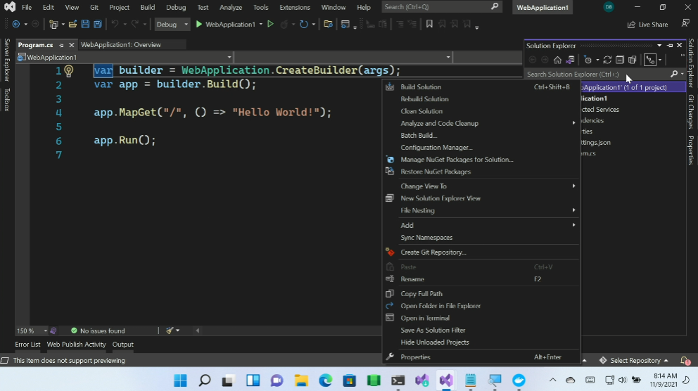Screen dimensions: 698x391
Task: Click the Solution Explorer Home icon
Action: pyautogui.click(x=557, y=60)
